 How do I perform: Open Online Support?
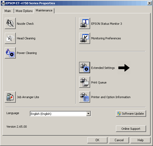click(x=131, y=129)
